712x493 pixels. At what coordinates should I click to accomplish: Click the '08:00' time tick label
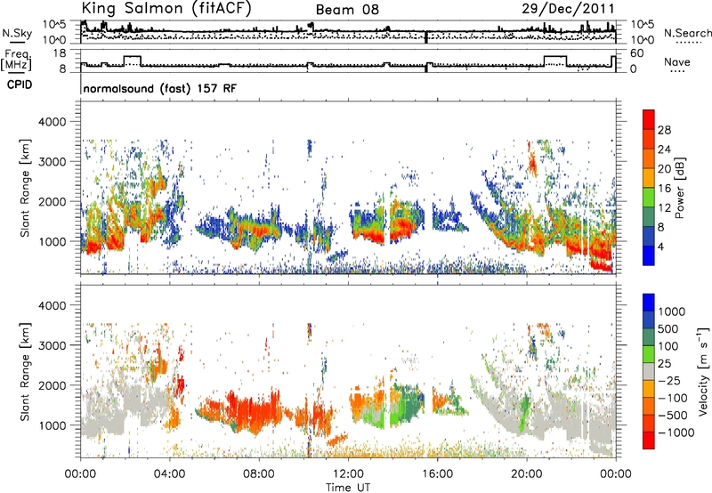pos(259,474)
